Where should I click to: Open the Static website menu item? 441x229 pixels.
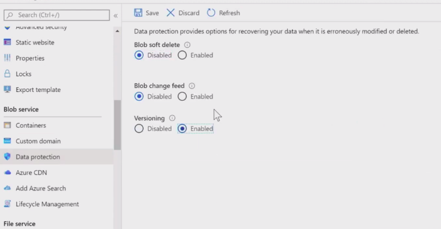(x=35, y=43)
